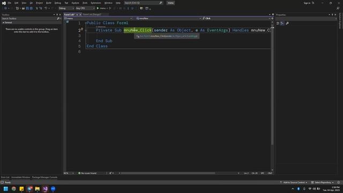This screenshot has width=343, height=193.
Task: Click Categorized view icon in Properties
Action: click(x=278, y=23)
